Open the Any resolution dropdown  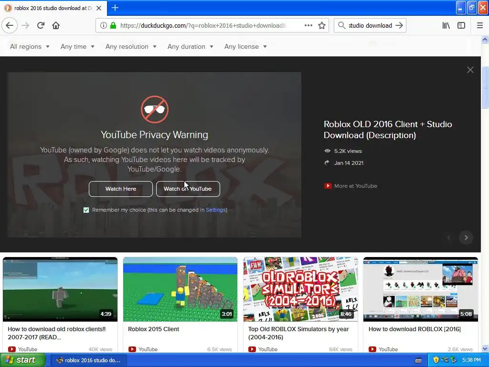[131, 46]
